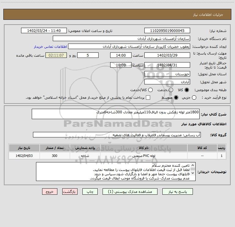This screenshot has width=235, height=227.
Task: Click نام کالا column header
Action: pos(144,148)
